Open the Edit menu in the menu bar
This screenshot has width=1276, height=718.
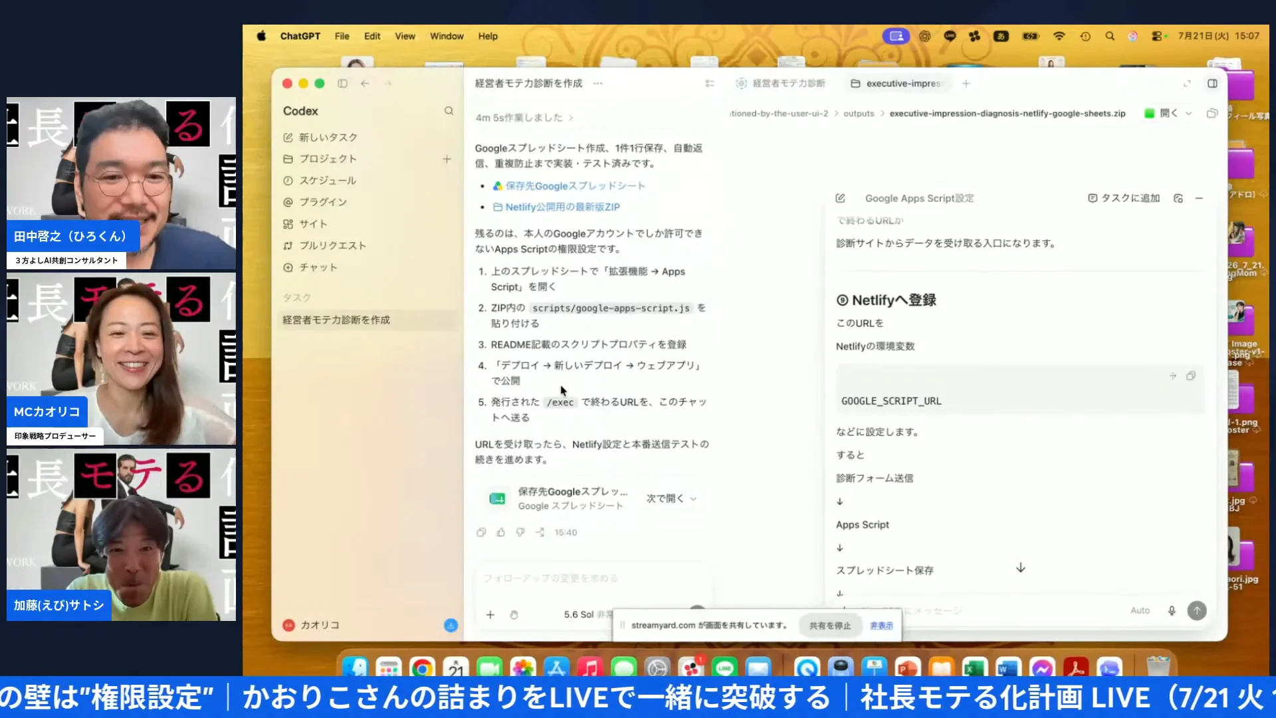372,36
